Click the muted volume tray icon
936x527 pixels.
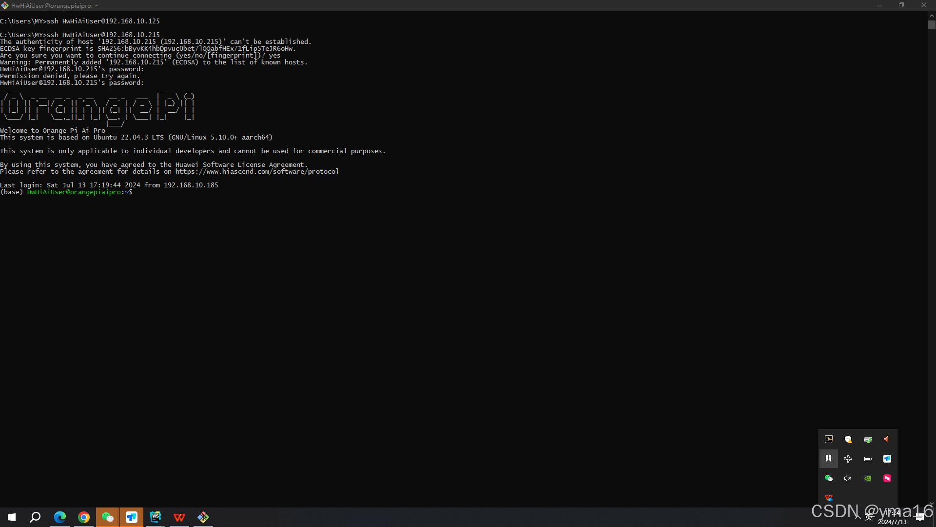[848, 478]
